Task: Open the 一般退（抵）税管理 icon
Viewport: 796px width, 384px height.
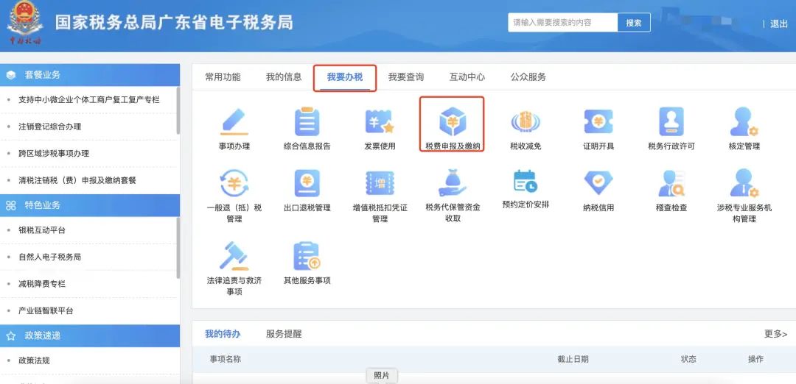Action: pos(234,183)
